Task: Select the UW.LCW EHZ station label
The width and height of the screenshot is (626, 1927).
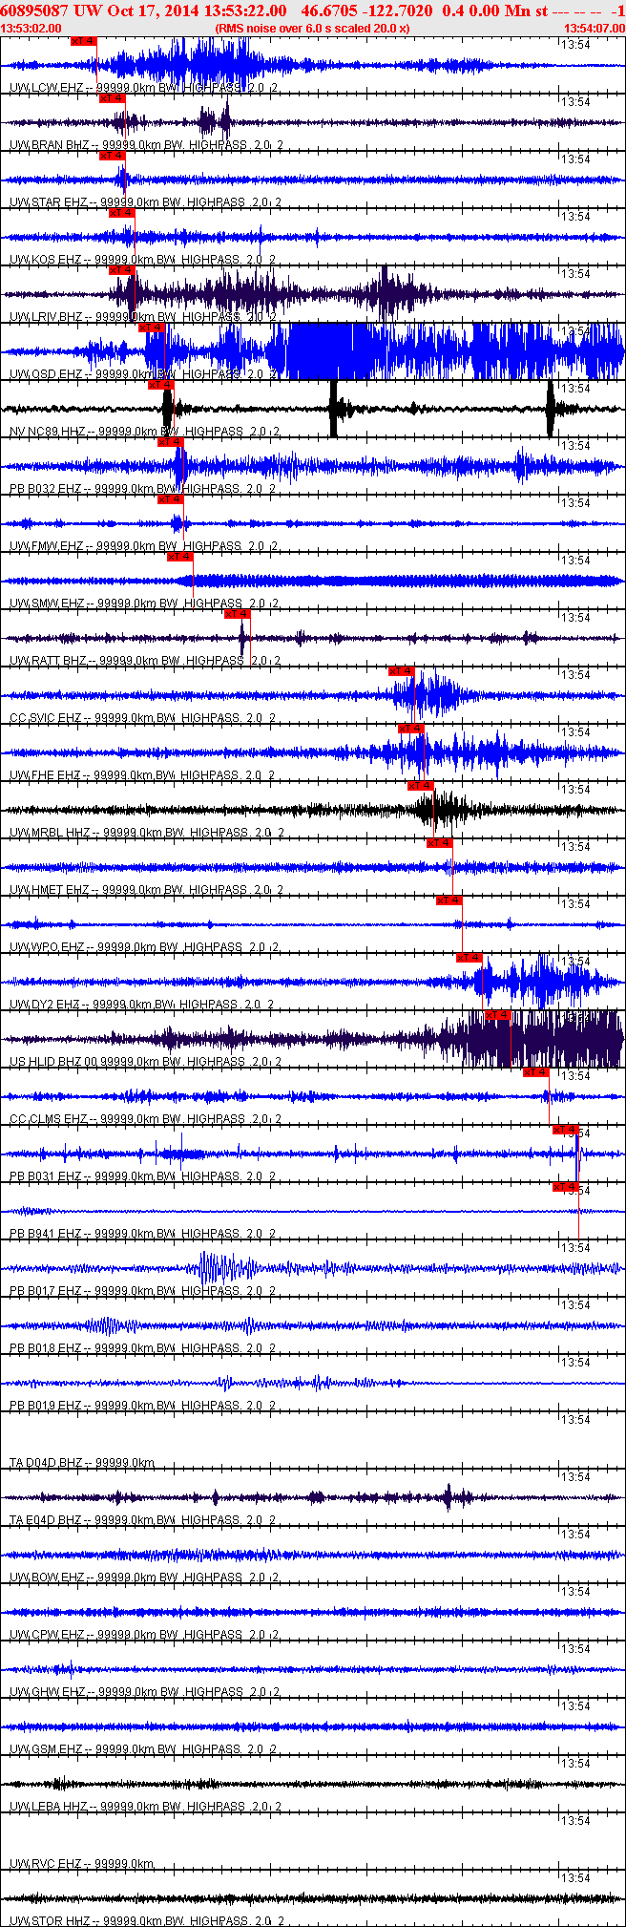Action: tap(47, 88)
